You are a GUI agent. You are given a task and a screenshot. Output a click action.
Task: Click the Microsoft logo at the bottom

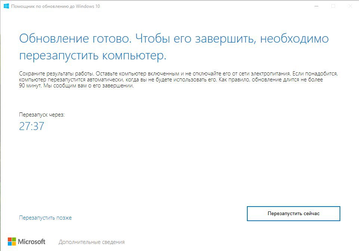27,242
